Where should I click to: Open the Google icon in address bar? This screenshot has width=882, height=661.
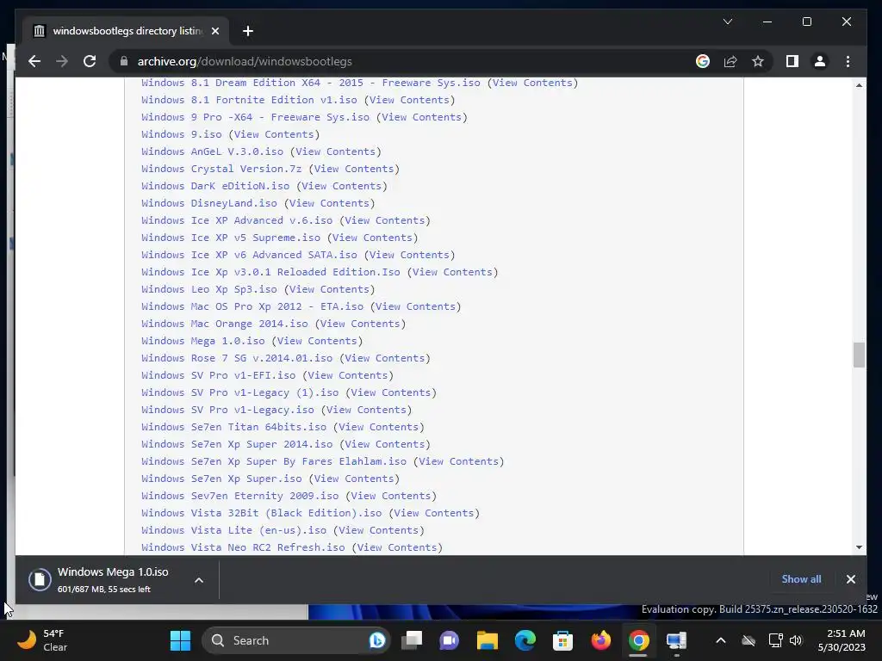703,61
